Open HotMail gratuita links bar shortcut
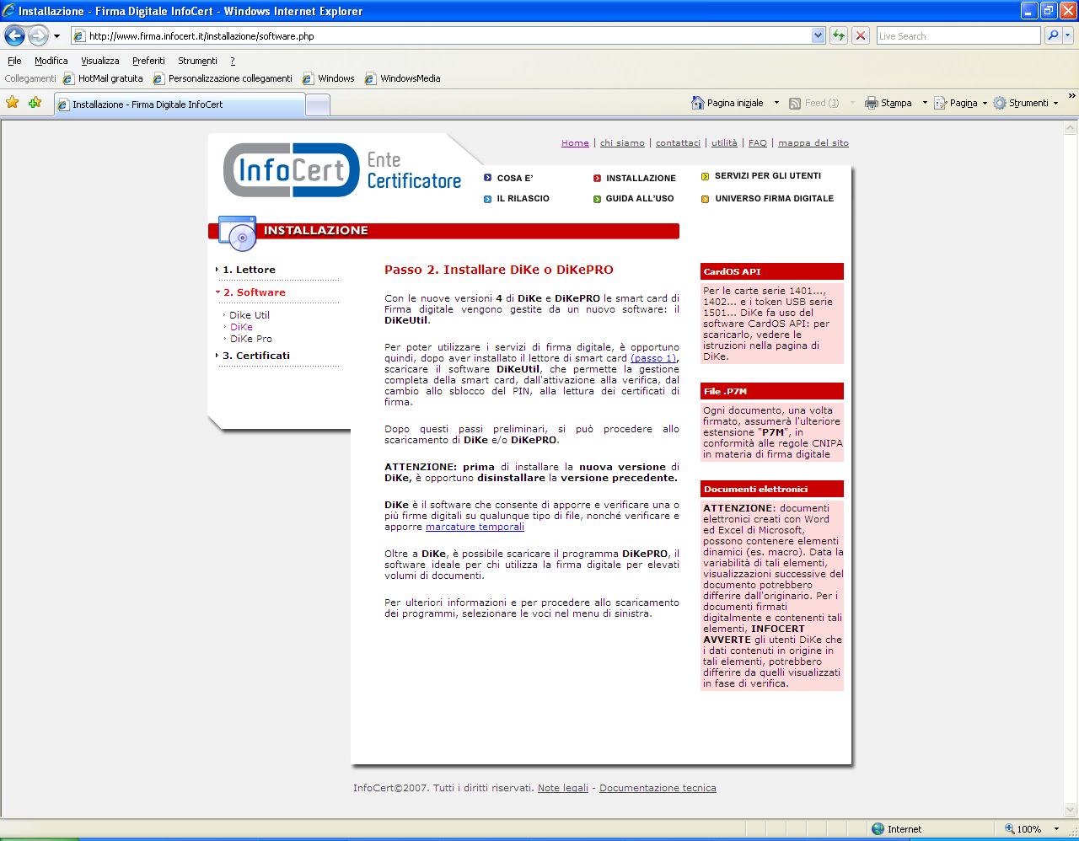The height and width of the screenshot is (841, 1079). [x=103, y=78]
